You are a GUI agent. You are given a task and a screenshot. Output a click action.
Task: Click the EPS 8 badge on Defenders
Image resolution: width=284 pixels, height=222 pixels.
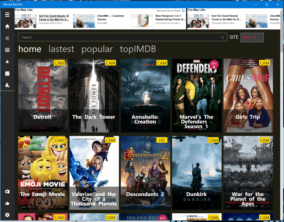coord(214,65)
